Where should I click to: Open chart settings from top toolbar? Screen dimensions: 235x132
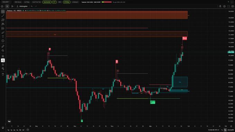[x=224, y=6]
